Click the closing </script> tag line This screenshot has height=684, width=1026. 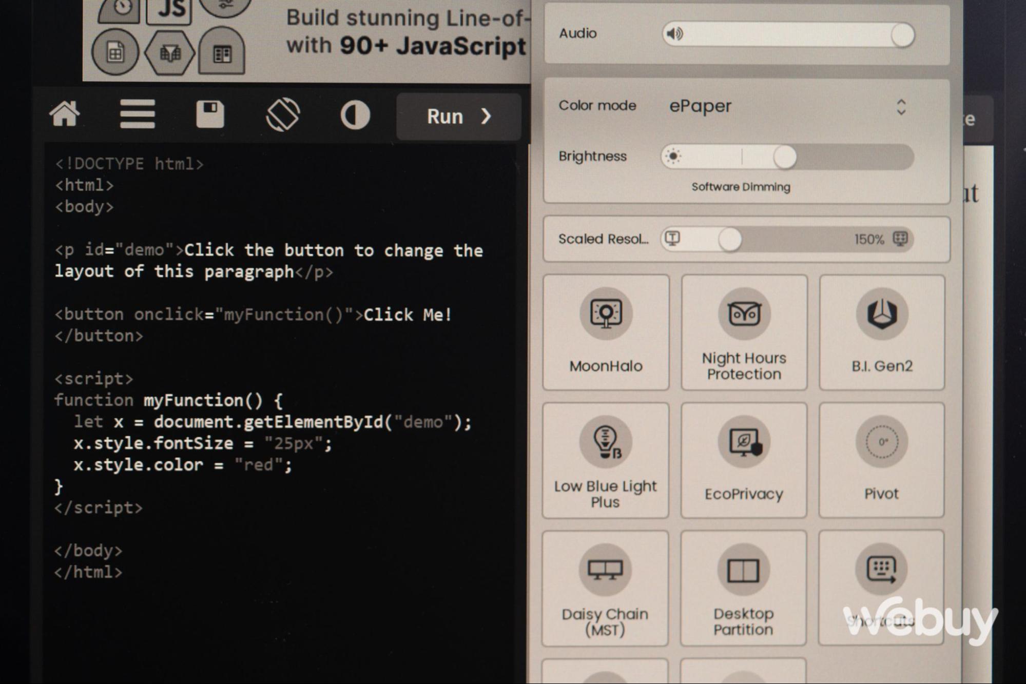[99, 508]
